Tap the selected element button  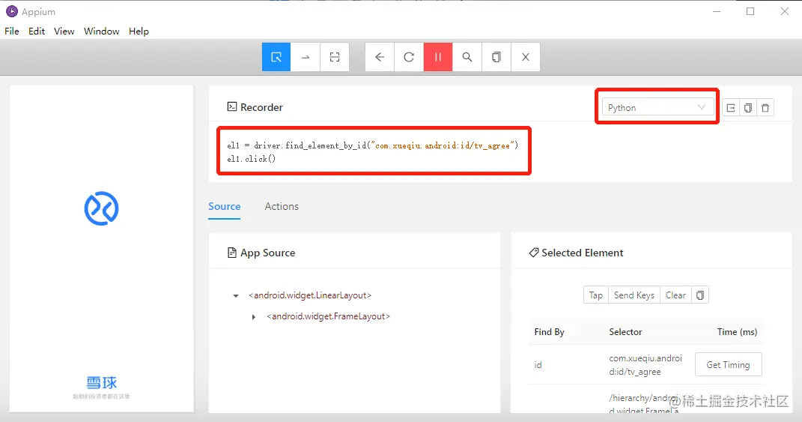point(596,295)
